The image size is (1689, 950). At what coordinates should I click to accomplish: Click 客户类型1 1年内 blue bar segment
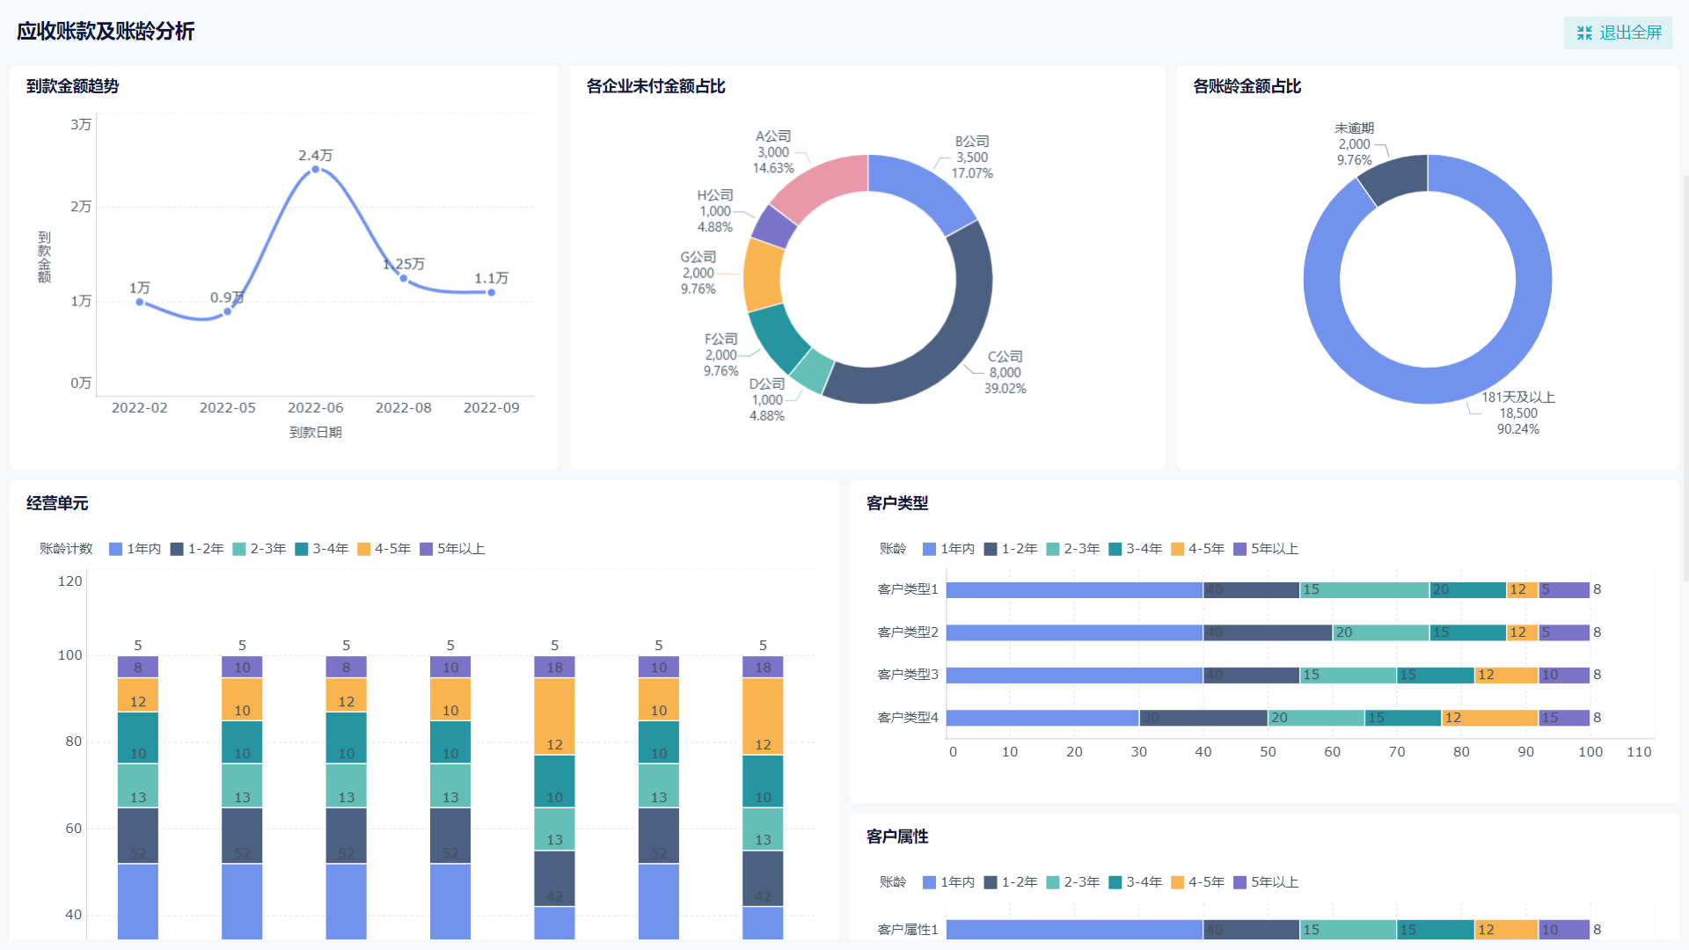(x=1074, y=590)
